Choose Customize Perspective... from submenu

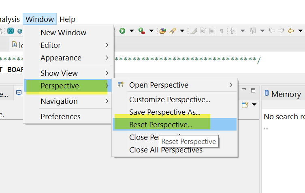[175, 99]
